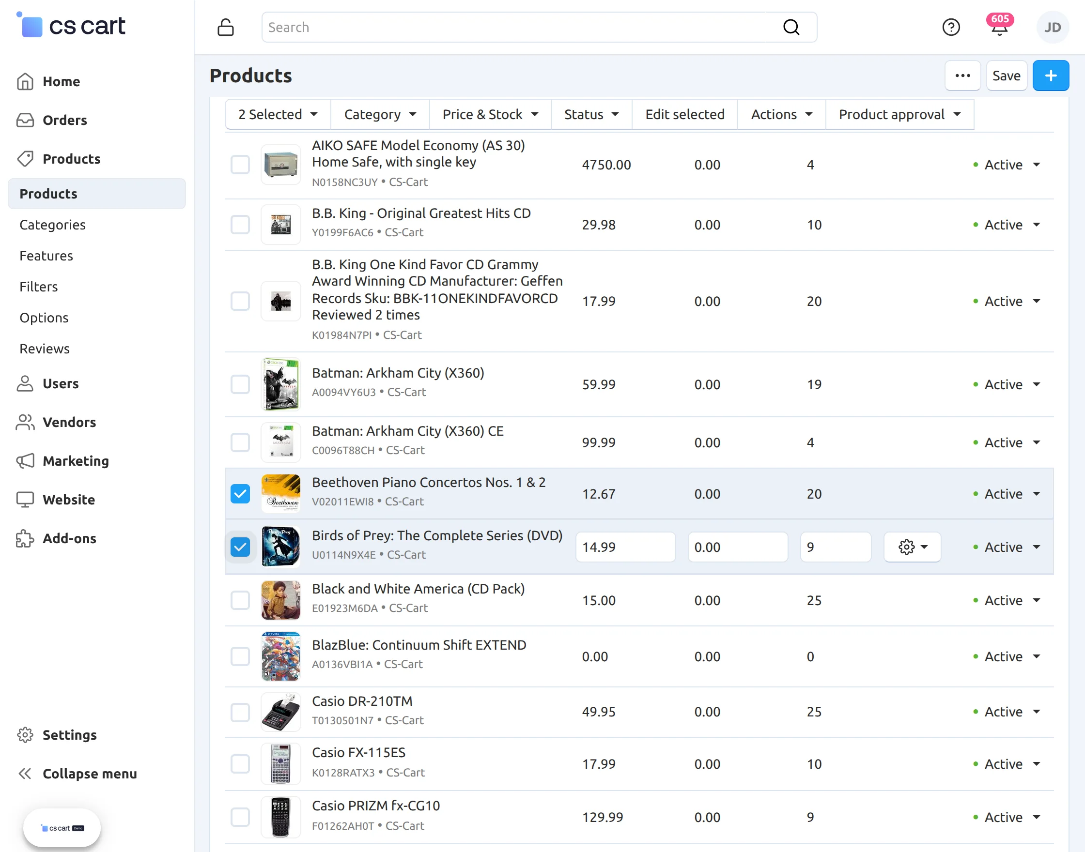Click the search magnifier icon
Viewport: 1085px width, 852px height.
coord(791,27)
